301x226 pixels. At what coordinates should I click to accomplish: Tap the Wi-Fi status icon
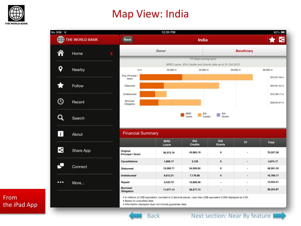coord(65,32)
